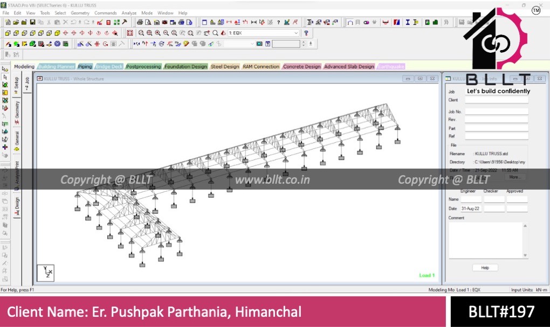Click the blue circular mesh icon
This screenshot has width=550, height=327.
(x=57, y=44)
